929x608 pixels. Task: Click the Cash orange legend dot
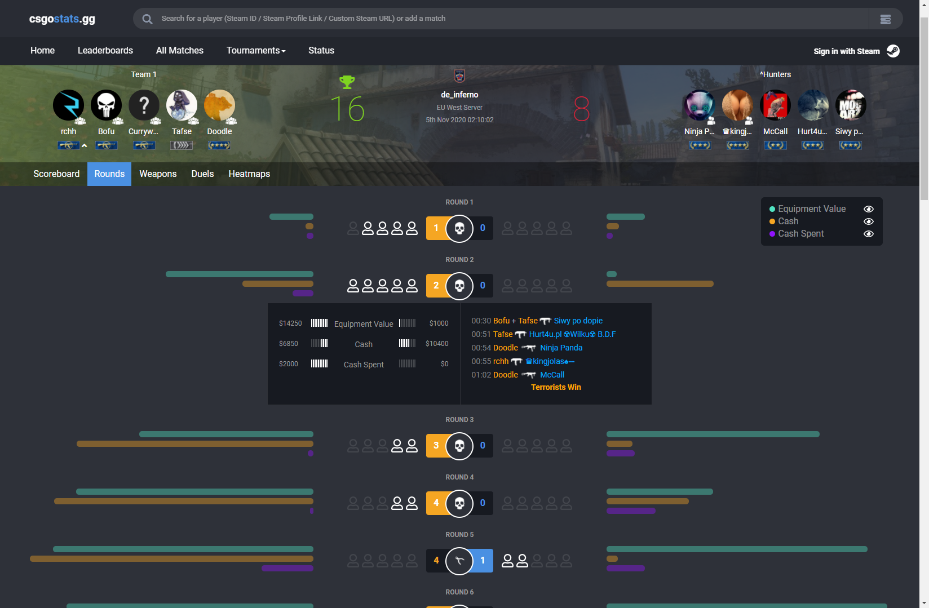tap(772, 221)
